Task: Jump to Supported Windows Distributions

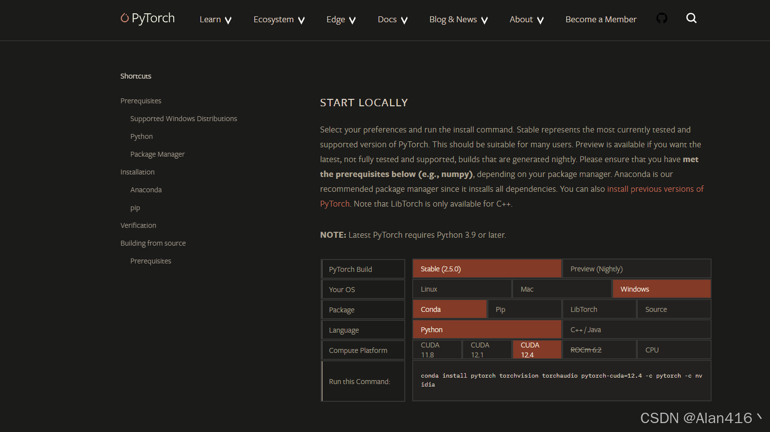Action: click(184, 119)
